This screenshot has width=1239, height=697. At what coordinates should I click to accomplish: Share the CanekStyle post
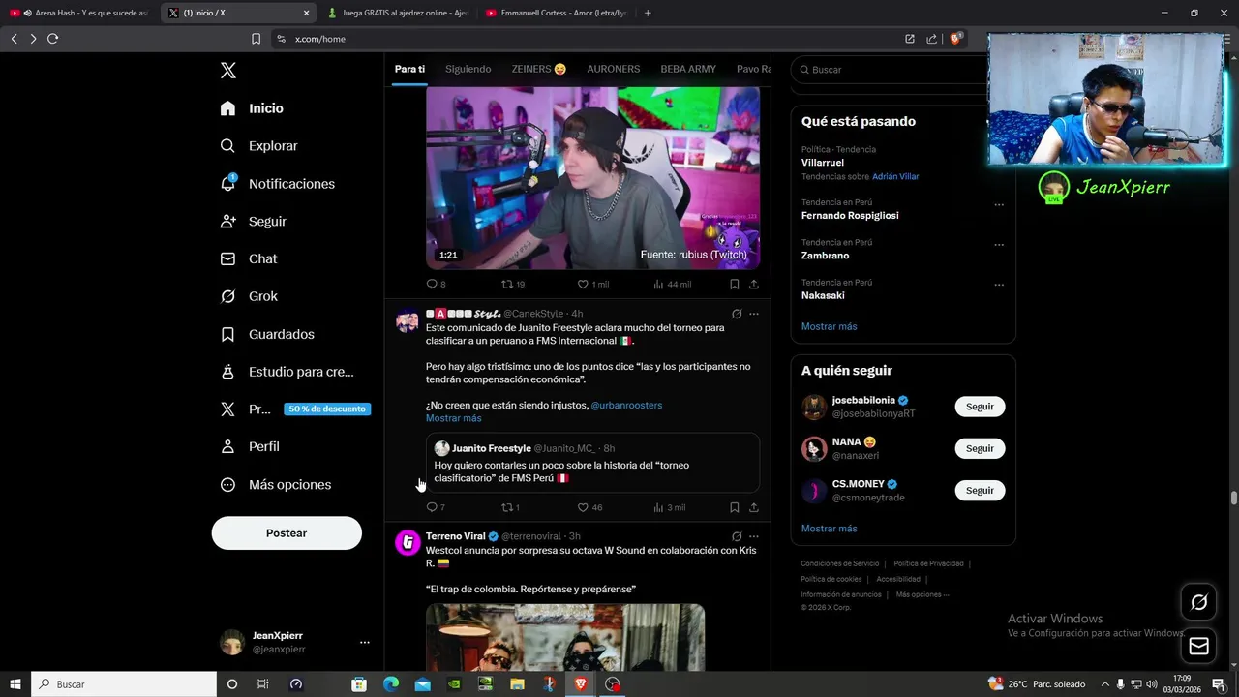tap(754, 507)
